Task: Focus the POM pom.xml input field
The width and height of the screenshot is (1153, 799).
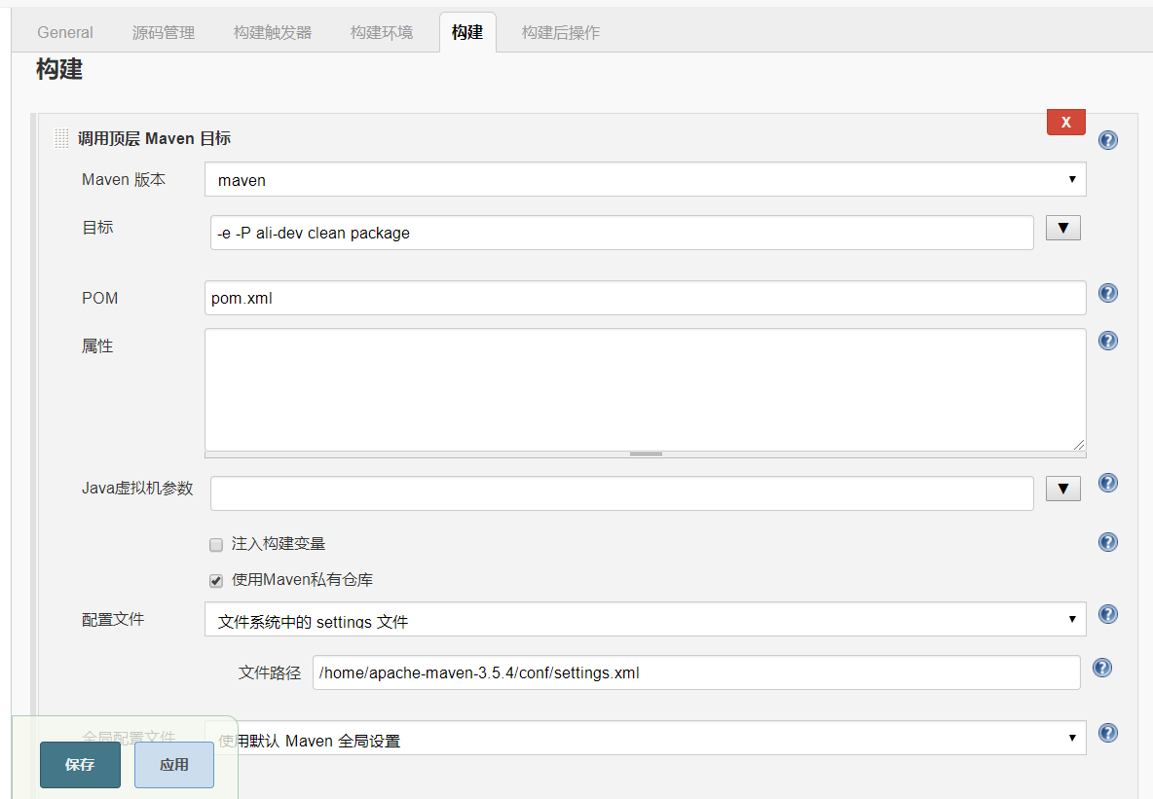Action: (645, 298)
